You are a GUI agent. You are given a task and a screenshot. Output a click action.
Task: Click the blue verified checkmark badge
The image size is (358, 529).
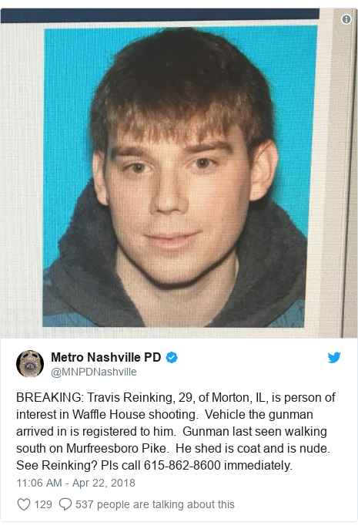172,357
